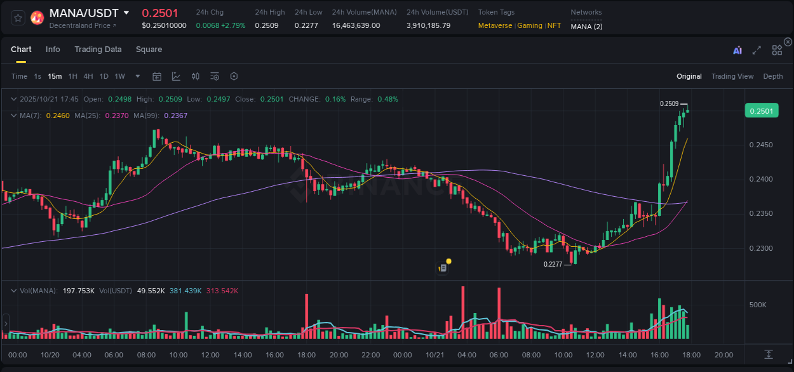The image size is (794, 372).
Task: Open the MANA/USDT pair dropdown
Action: [x=126, y=13]
